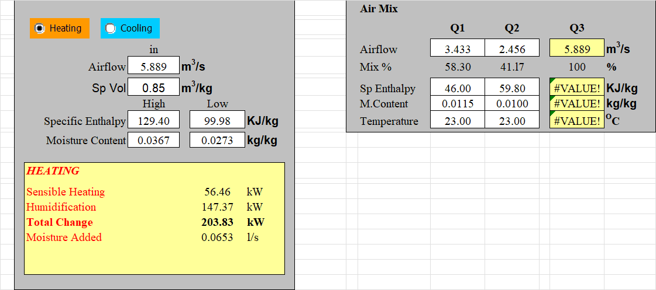The width and height of the screenshot is (656, 290).
Task: Click the Q1 Temperature cell
Action: tap(457, 121)
